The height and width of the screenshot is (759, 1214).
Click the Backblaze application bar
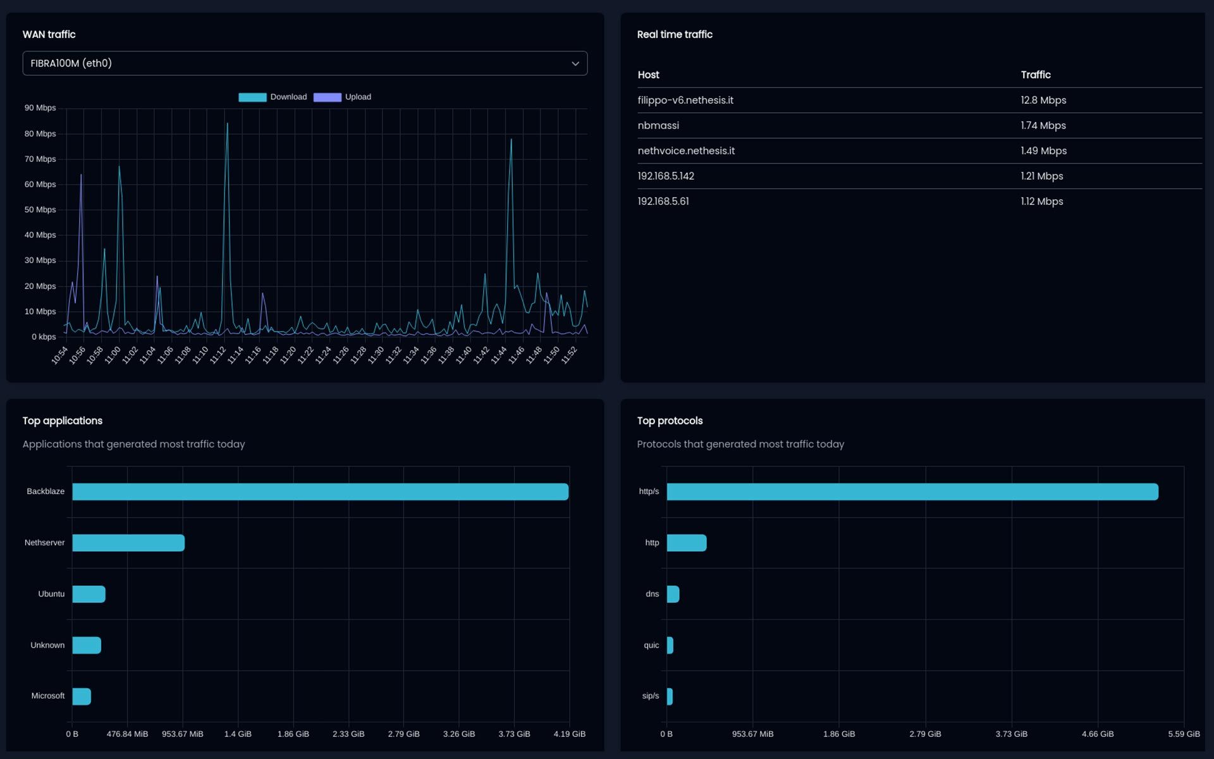click(x=320, y=491)
